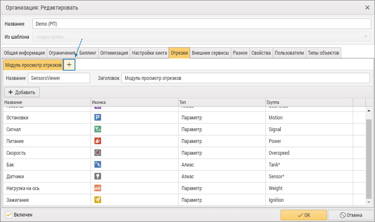Click the list scrollbar up arrow

point(369,110)
